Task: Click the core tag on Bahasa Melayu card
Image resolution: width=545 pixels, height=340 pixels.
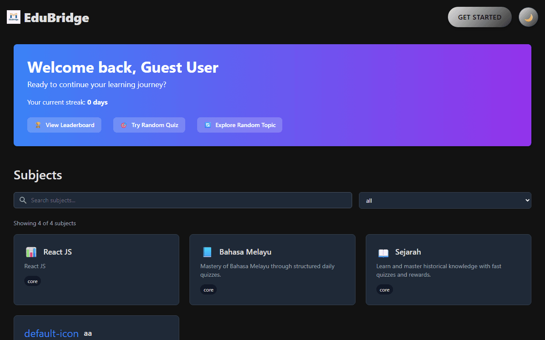Action: pos(209,290)
